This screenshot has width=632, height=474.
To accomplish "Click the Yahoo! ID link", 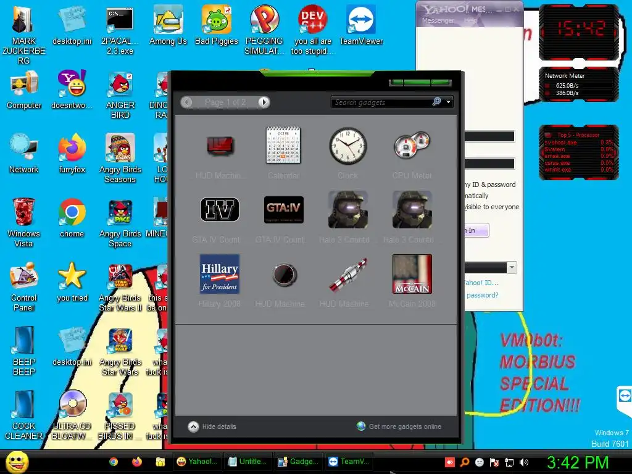I will coord(481,283).
